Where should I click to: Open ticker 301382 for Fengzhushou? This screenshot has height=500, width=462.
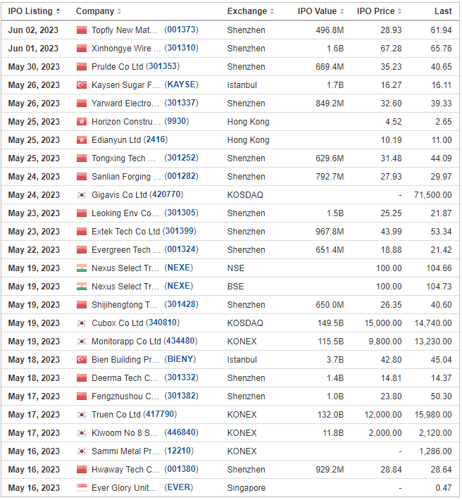click(x=181, y=396)
